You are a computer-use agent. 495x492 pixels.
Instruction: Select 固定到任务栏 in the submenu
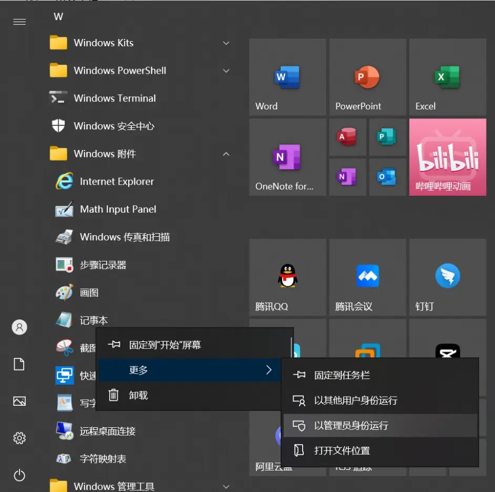coord(380,375)
